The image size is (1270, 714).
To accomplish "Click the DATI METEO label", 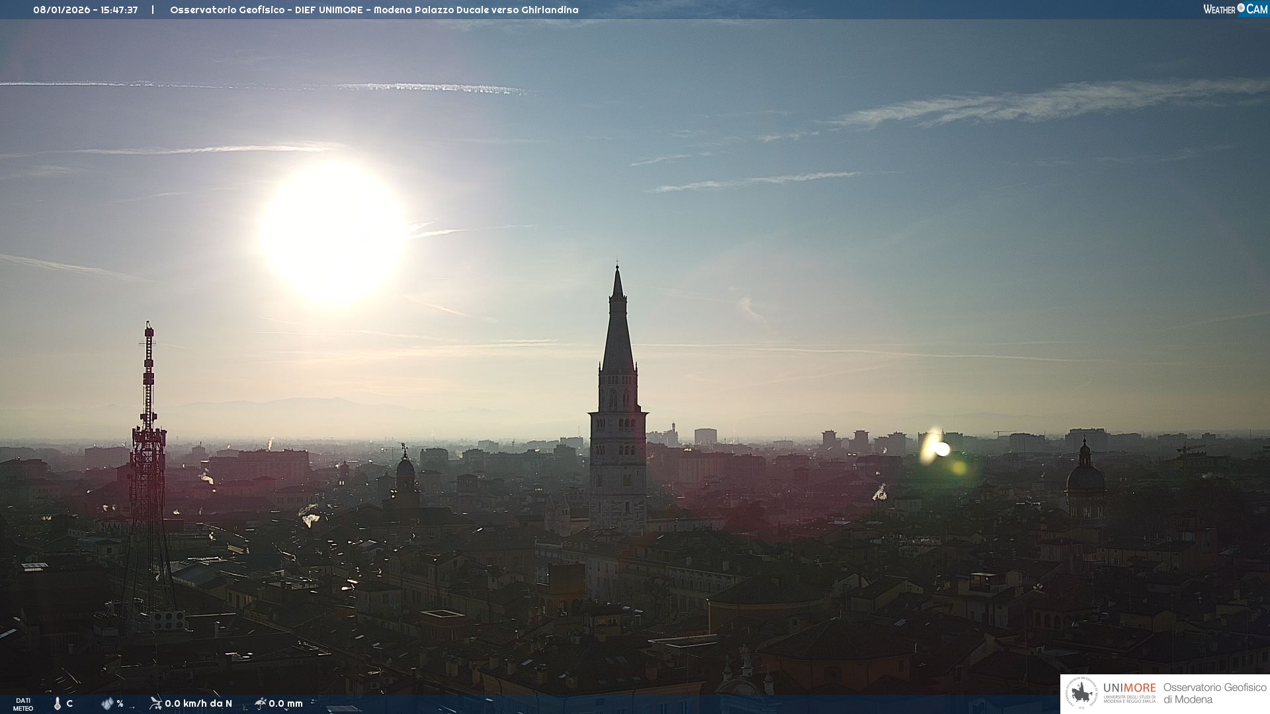I will pyautogui.click(x=23, y=704).
